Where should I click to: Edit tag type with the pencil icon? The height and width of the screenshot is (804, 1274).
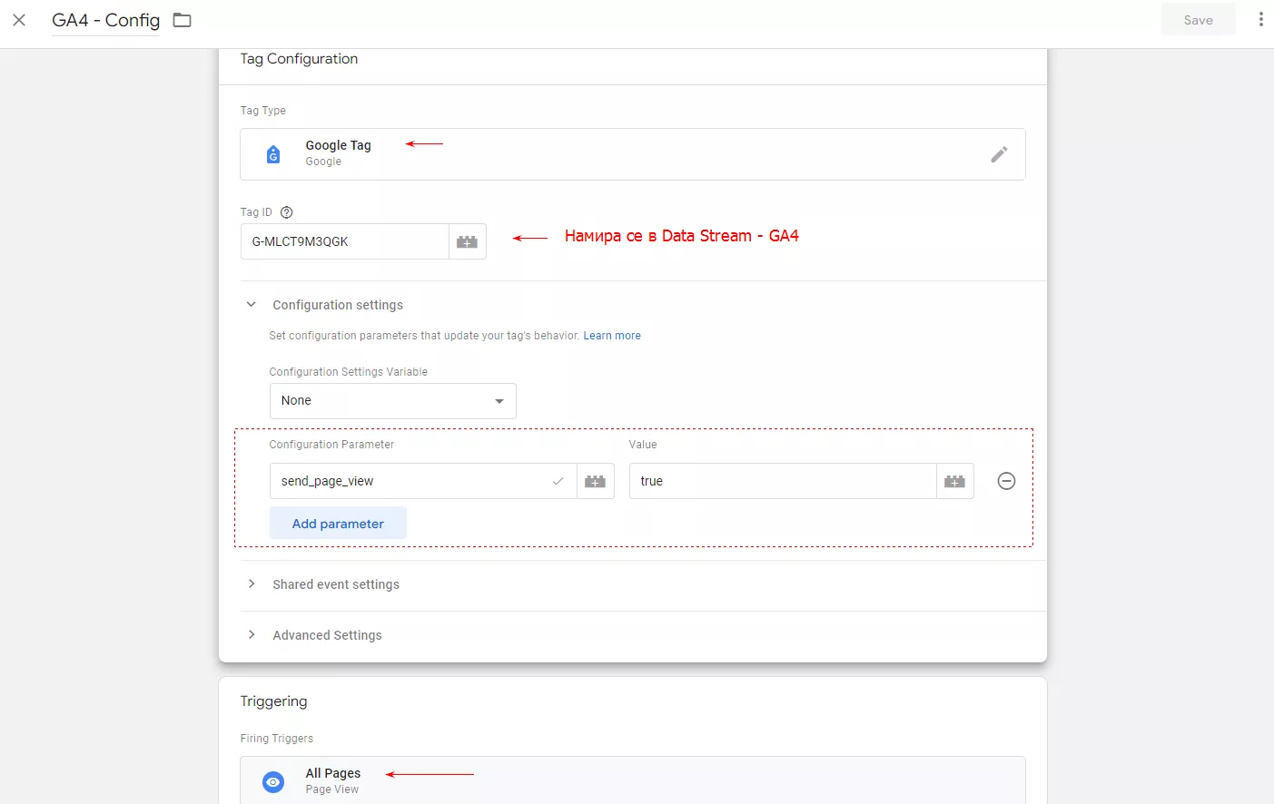coord(999,154)
